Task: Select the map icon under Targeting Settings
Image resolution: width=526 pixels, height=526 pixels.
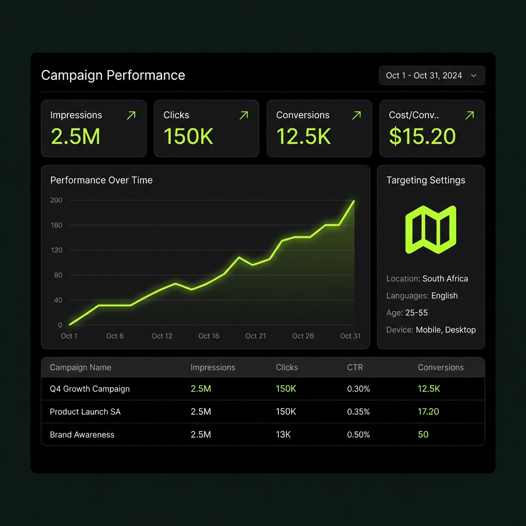Action: tap(431, 229)
